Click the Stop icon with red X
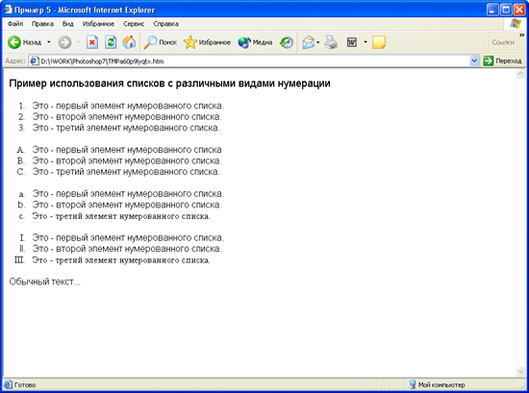This screenshot has width=529, height=393. [92, 42]
